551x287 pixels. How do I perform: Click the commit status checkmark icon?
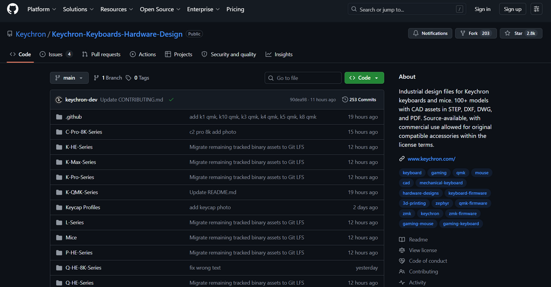tap(171, 100)
